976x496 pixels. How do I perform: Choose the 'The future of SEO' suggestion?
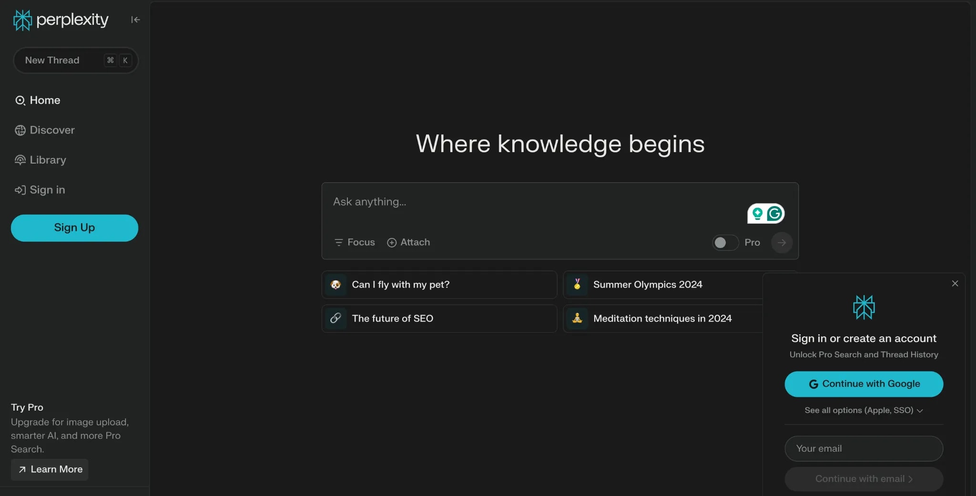click(439, 319)
